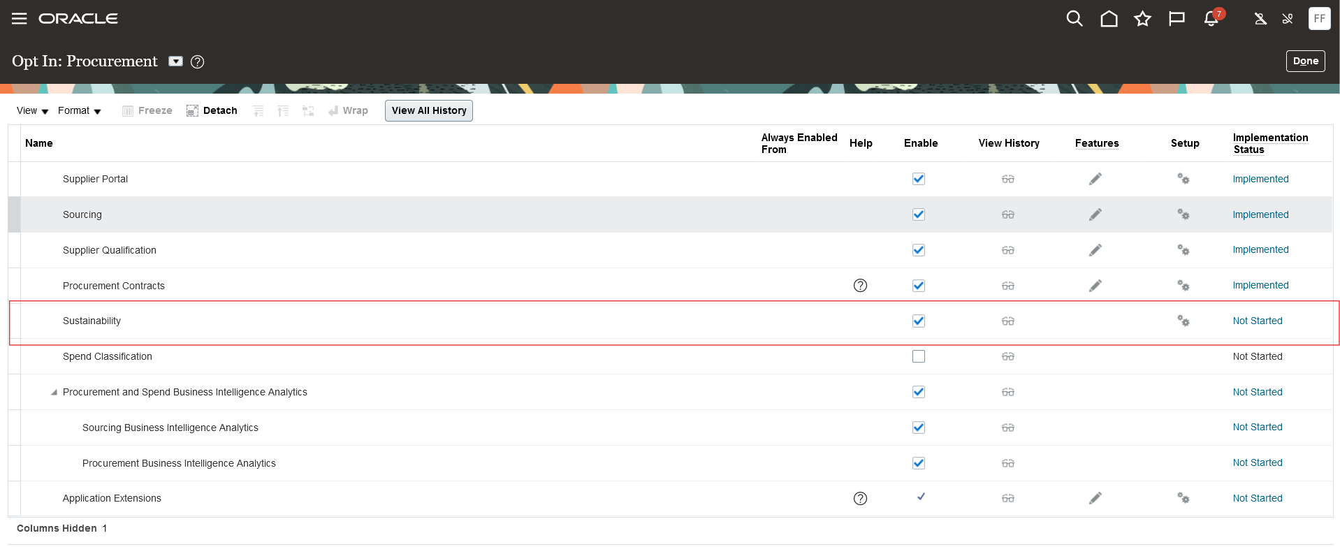The height and width of the screenshot is (547, 1340).
Task: Click the help icon beside Opt In title
Action: coord(198,61)
